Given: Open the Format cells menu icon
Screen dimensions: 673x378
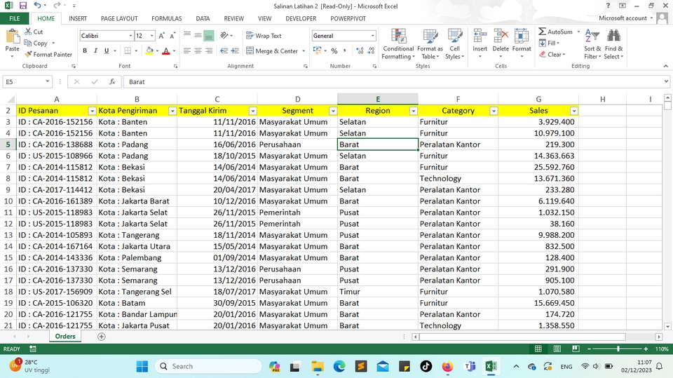Looking at the screenshot, I should [522, 36].
